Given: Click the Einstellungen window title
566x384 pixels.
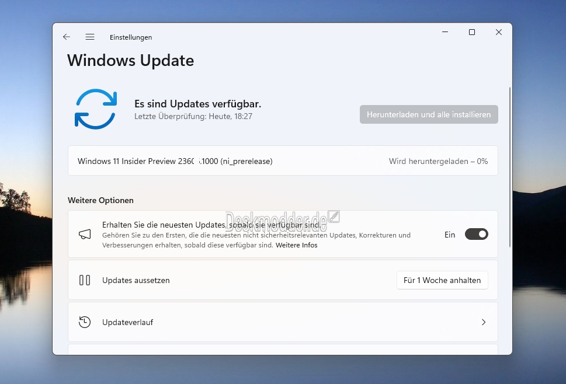Looking at the screenshot, I should click(x=131, y=37).
